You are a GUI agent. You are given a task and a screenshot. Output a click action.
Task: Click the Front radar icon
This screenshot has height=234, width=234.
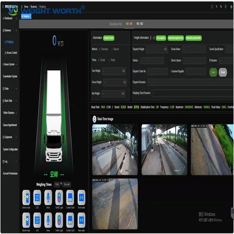pos(82,197)
